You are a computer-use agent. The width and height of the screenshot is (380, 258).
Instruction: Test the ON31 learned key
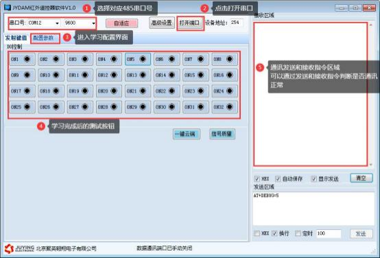pyautogui.click(x=195, y=107)
